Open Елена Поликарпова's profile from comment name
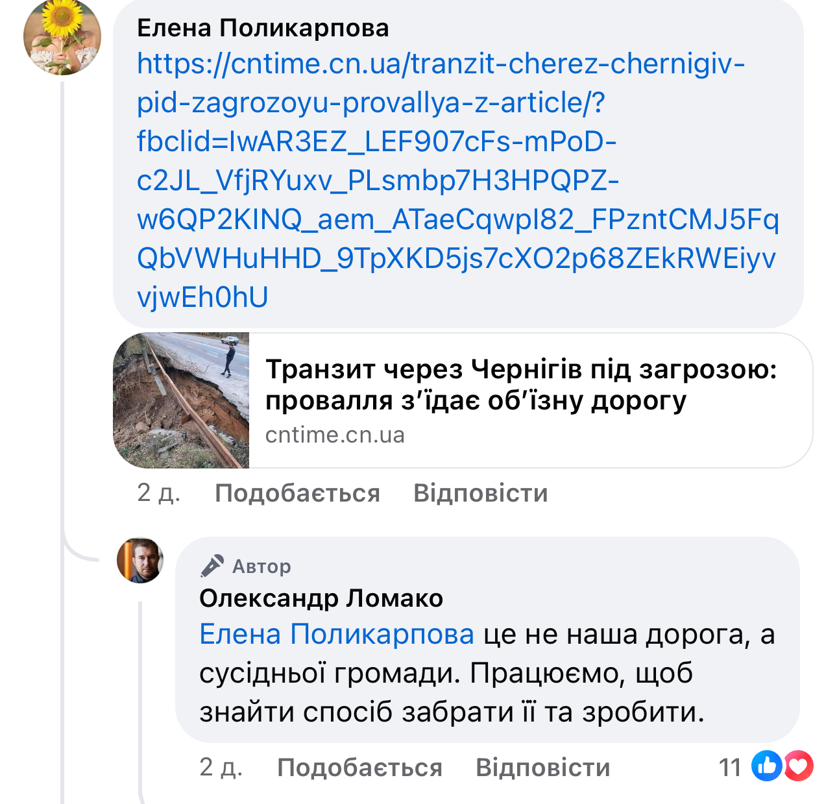Image resolution: width=837 pixels, height=804 pixels. click(x=263, y=28)
